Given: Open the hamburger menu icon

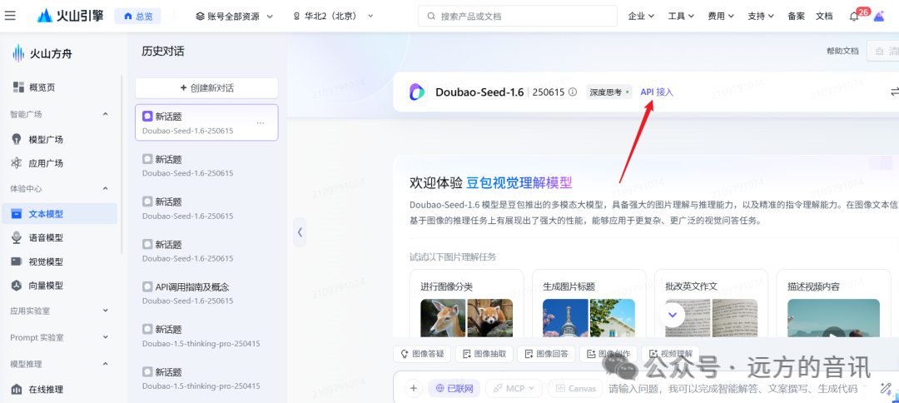Looking at the screenshot, I should (x=10, y=16).
